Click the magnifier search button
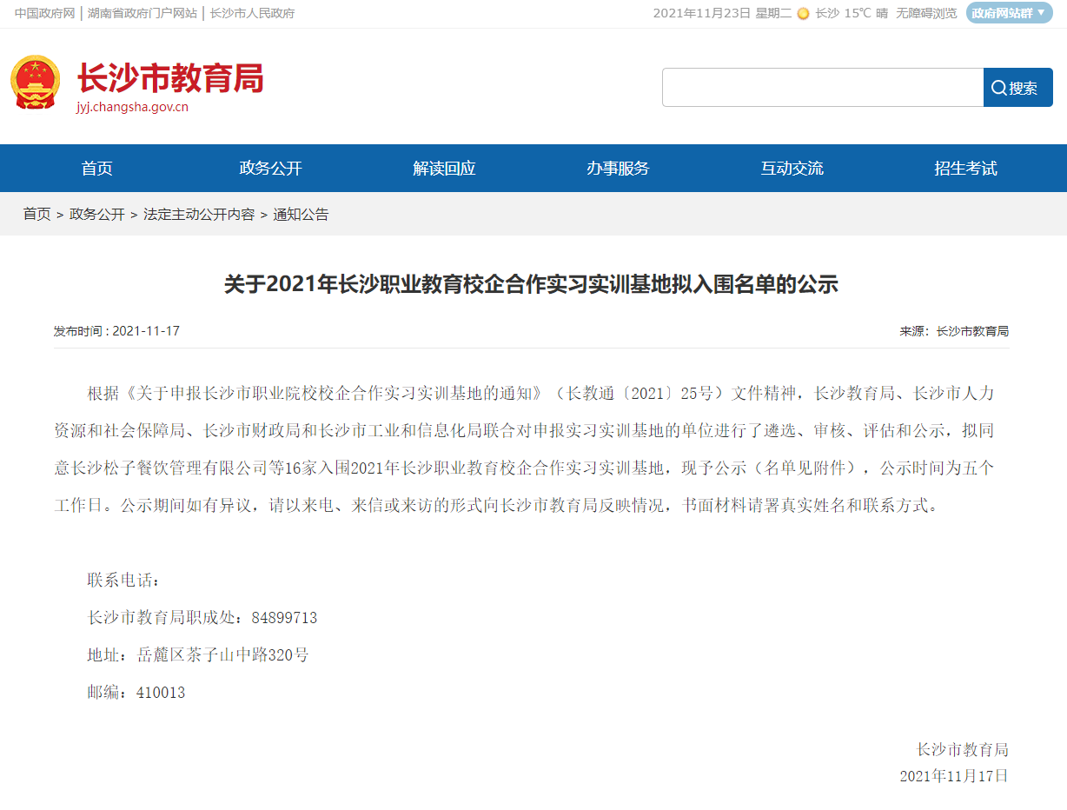The image size is (1067, 810). click(x=1017, y=88)
